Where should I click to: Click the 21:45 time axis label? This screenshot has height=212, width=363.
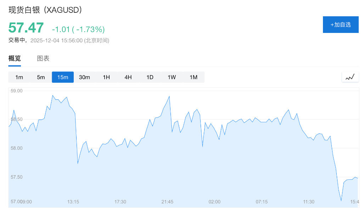tap(167, 202)
